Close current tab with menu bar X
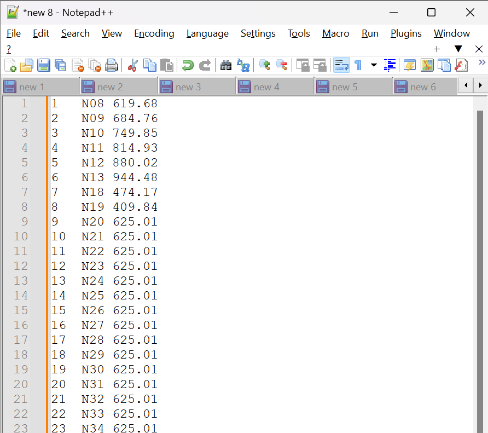The width and height of the screenshot is (488, 433). [x=479, y=49]
